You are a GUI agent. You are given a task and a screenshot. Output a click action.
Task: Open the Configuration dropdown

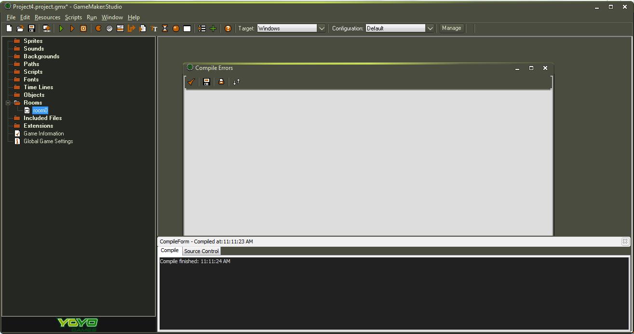(x=430, y=28)
